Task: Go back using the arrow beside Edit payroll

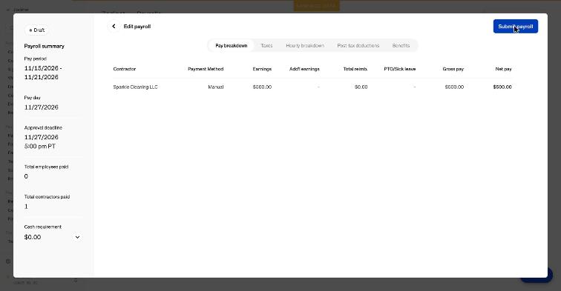Action: coord(114,27)
